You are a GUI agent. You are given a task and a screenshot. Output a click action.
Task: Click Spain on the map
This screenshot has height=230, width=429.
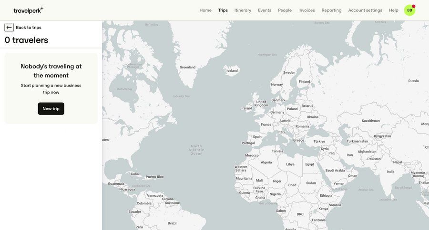(x=257, y=136)
